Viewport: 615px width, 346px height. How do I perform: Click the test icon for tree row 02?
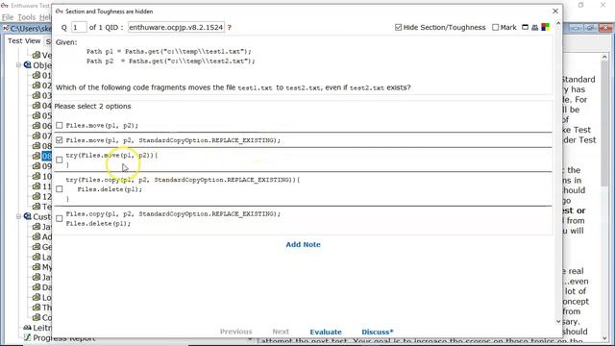37,86
